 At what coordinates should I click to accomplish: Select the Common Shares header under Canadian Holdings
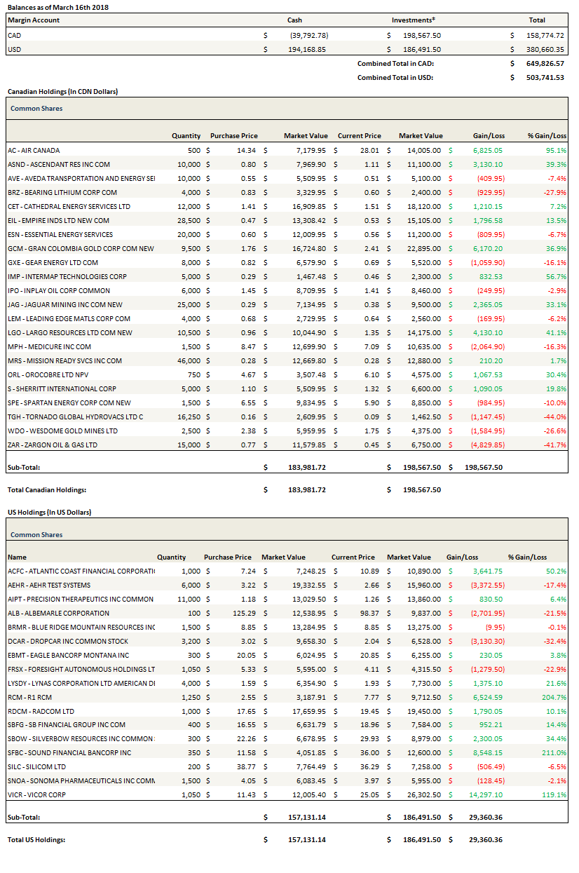[36, 109]
